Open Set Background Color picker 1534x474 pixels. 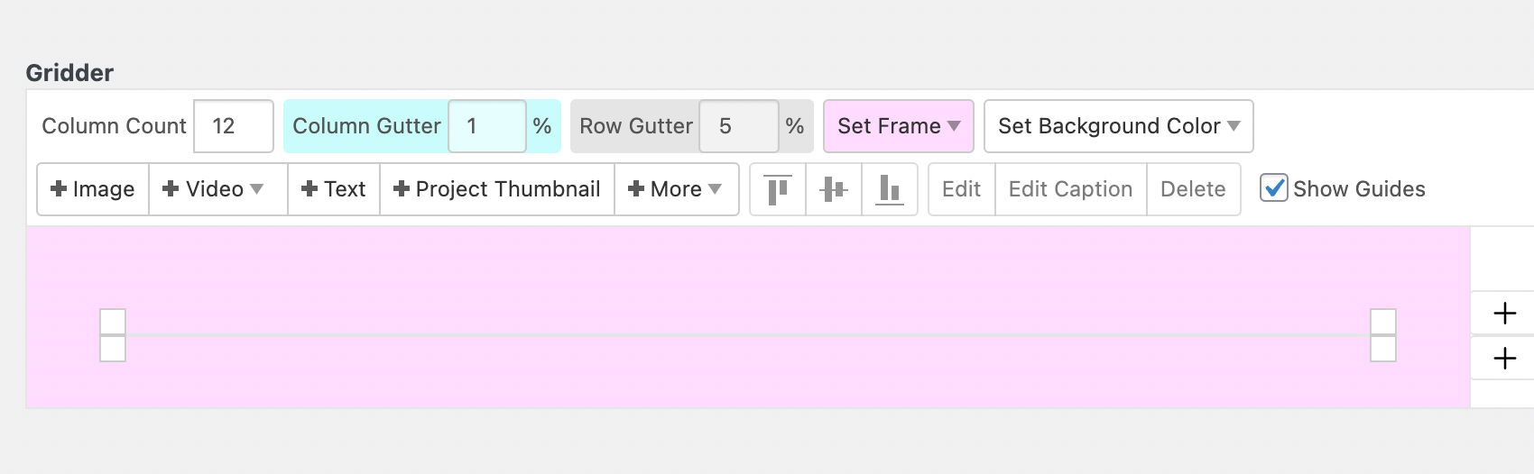1118,126
